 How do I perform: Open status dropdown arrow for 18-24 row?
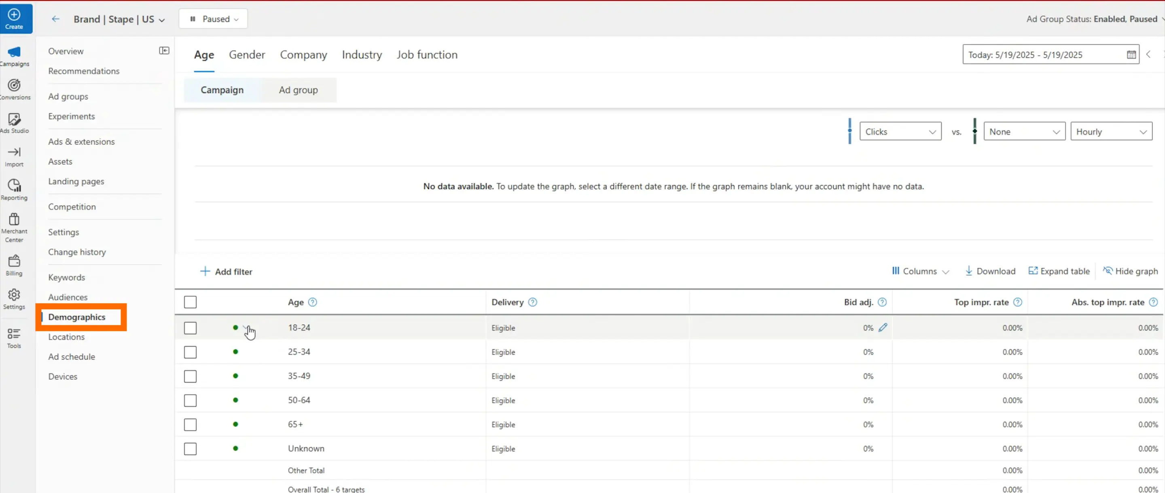246,327
